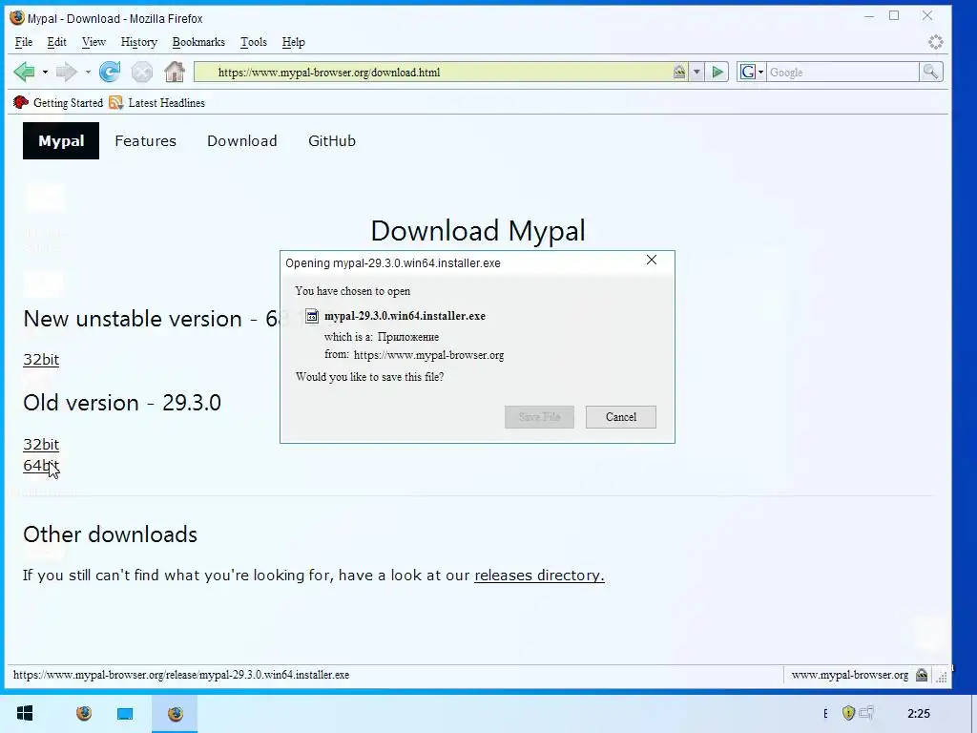
Task: Open the Windows Start button
Action: (x=25, y=713)
